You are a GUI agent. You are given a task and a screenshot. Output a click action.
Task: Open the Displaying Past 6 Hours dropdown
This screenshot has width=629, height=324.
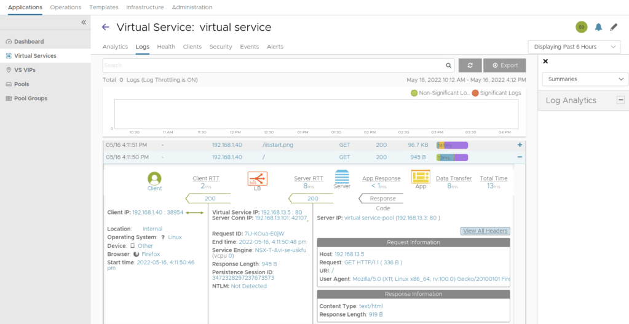pyautogui.click(x=574, y=47)
